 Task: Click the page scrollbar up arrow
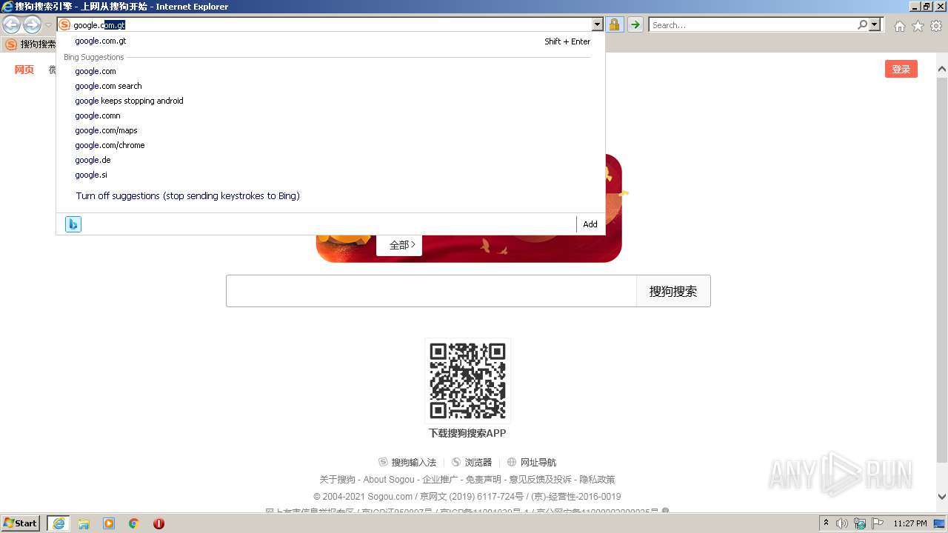pyautogui.click(x=942, y=70)
